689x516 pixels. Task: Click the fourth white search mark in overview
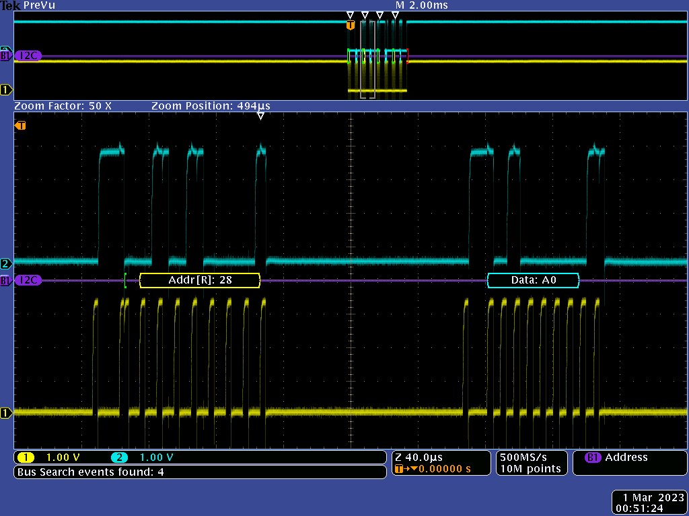(x=395, y=15)
